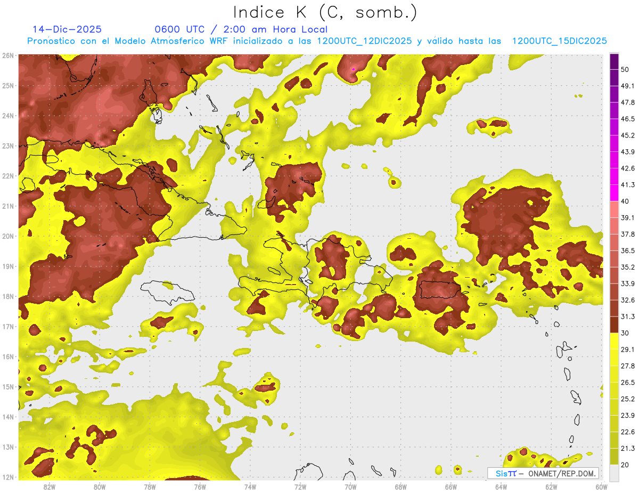Click the legend value '32.6'
The image size is (639, 494).
628,300
